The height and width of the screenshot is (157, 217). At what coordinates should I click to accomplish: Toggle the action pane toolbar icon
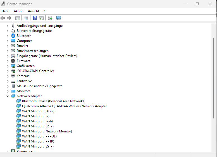coord(41,18)
